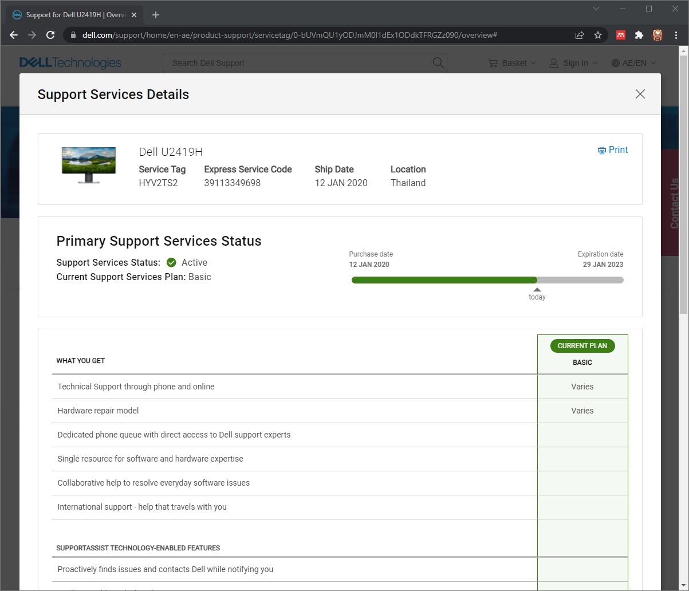Click the globe region icon
689x591 pixels.
pos(616,63)
